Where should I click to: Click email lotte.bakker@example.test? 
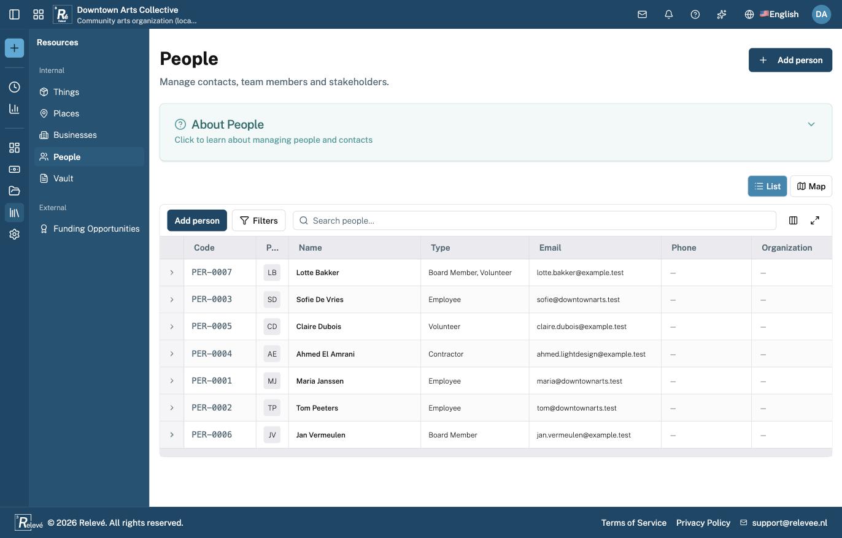(580, 273)
